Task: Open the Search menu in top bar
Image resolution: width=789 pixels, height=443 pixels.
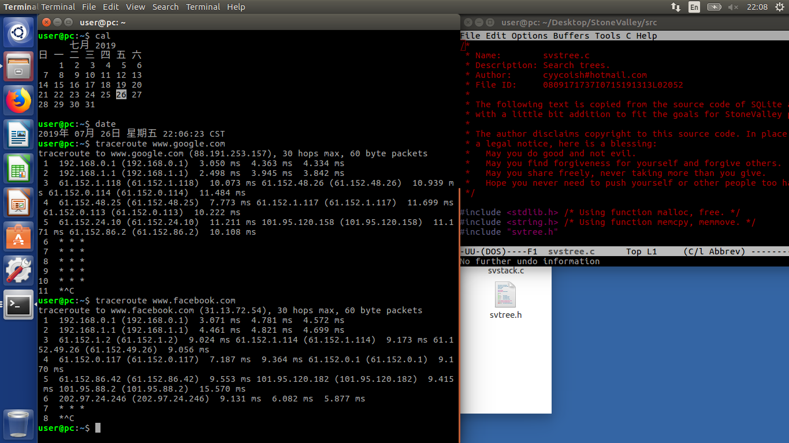Action: click(x=166, y=7)
